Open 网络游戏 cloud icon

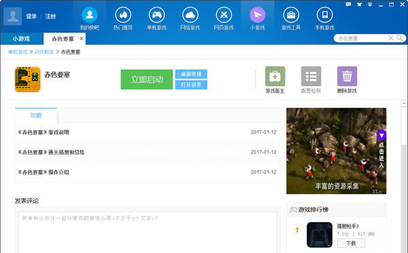(x=190, y=15)
